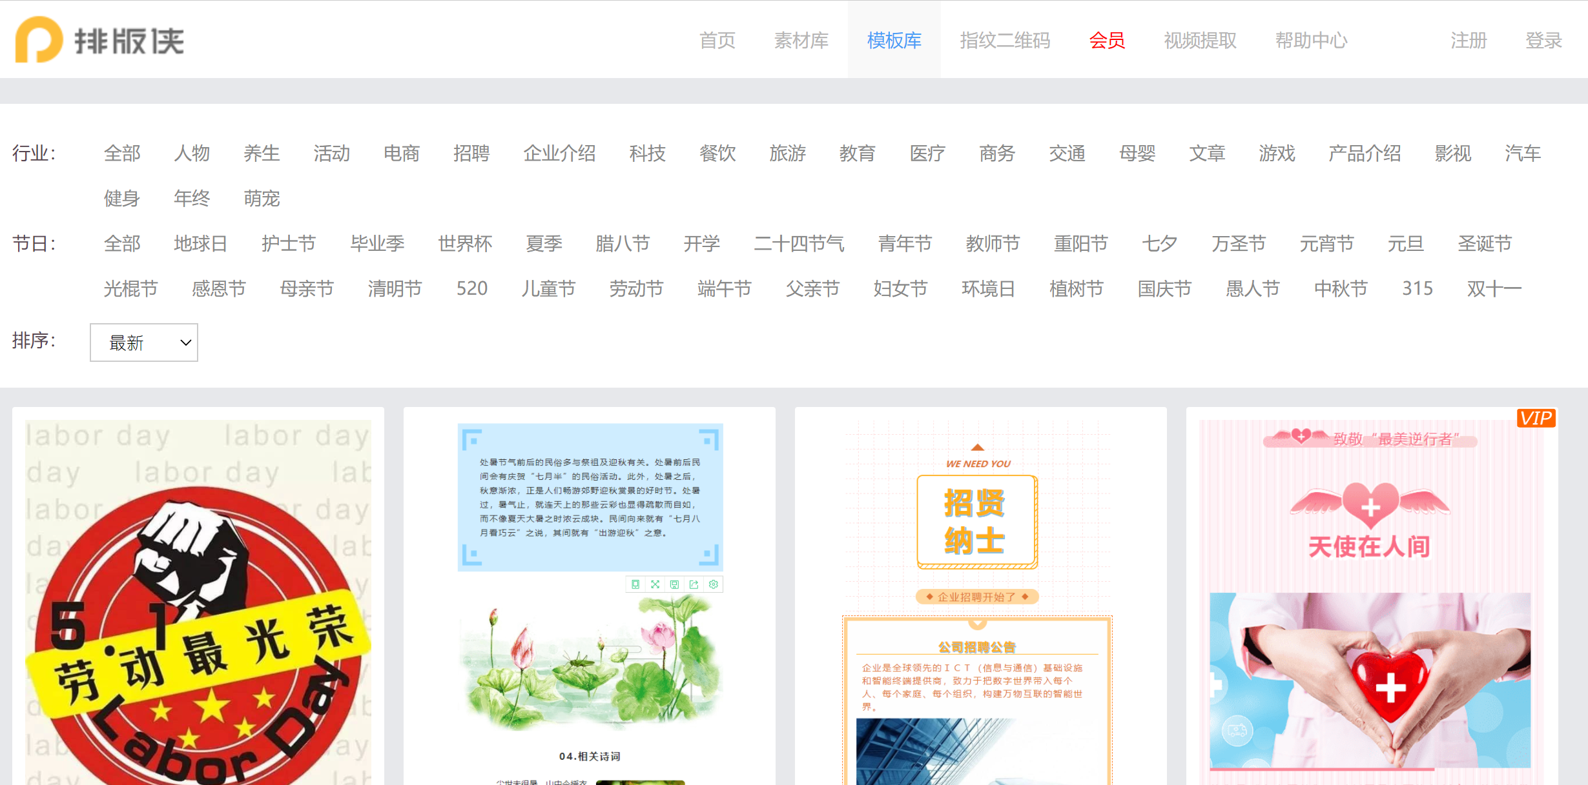Filter by 旅游 industry

click(x=787, y=153)
